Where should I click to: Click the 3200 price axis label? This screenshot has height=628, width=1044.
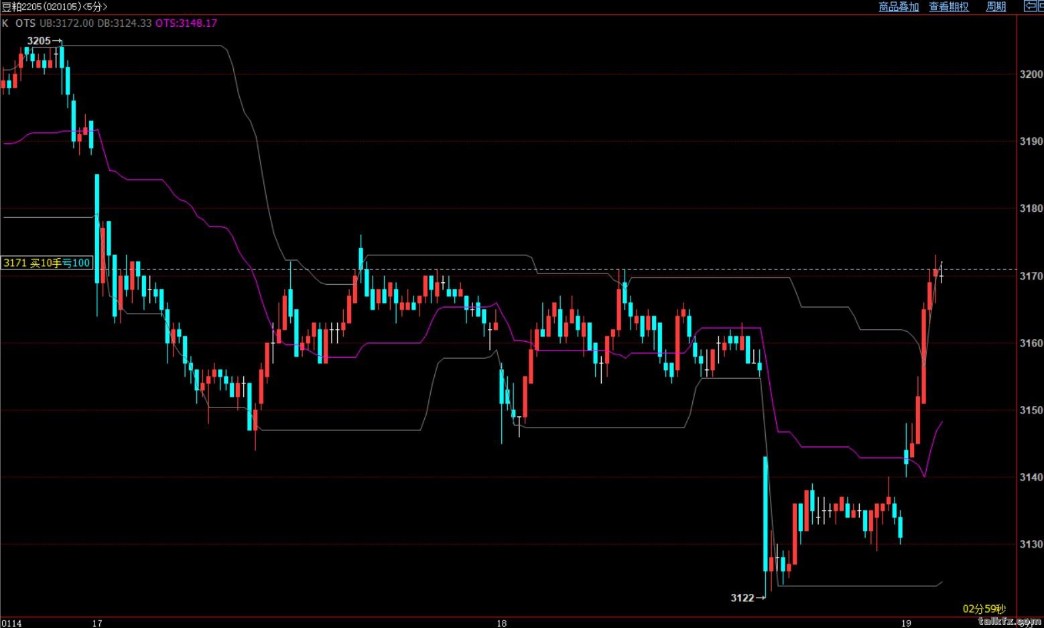tap(1031, 74)
